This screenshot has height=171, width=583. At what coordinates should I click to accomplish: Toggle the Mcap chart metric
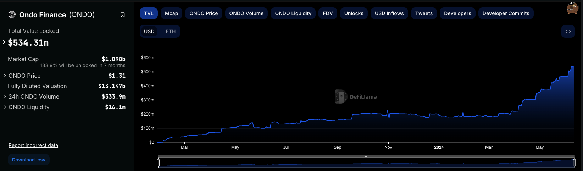click(172, 13)
